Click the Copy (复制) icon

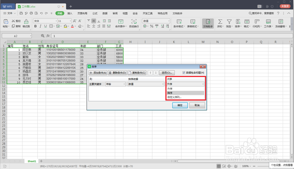click(x=13, y=26)
